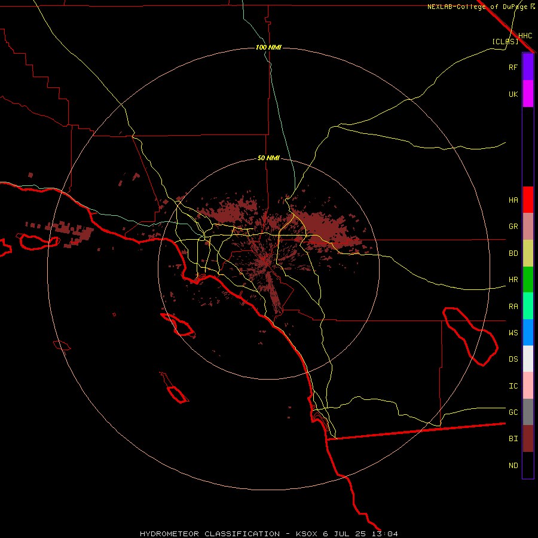Click the NEXLAB-College of DuPage text
Screen dimensions: 538x538
click(477, 7)
